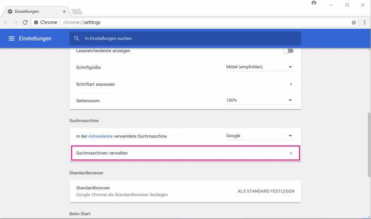
Task: Open a new tab next to Einstellungen
Action: tap(76, 11)
